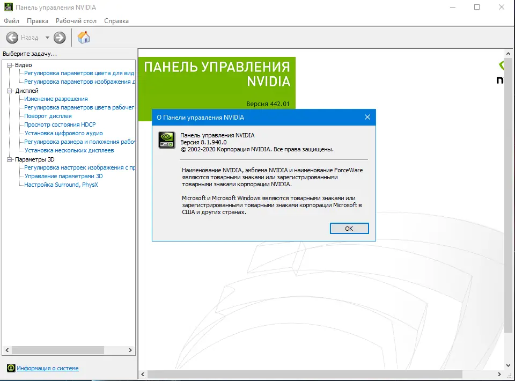Collapse the Параметры 3D tree node
The image size is (515, 381).
click(10, 159)
